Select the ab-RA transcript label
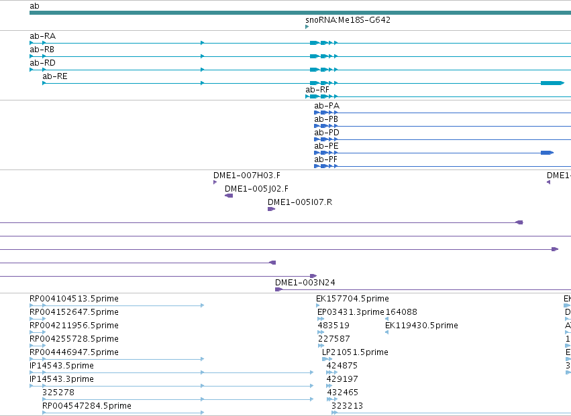The width and height of the screenshot is (571, 416). pos(42,36)
